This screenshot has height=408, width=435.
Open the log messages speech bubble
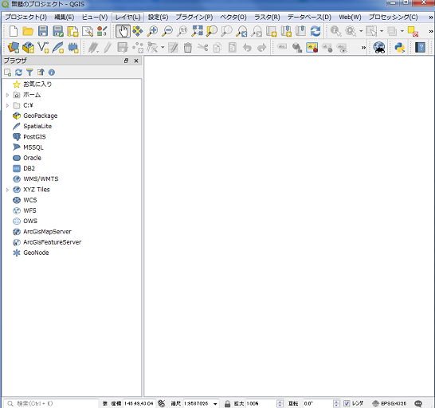click(418, 403)
